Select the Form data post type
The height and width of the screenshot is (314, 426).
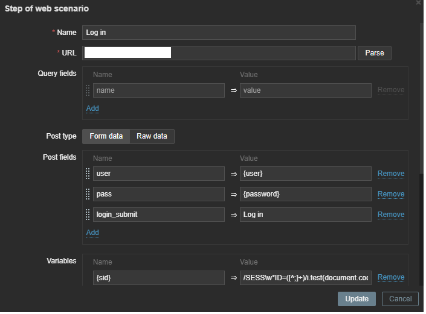point(106,136)
